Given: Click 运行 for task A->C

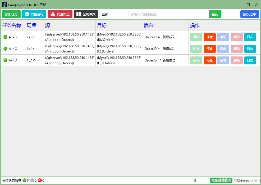Looking at the screenshot, I should coord(196,49).
